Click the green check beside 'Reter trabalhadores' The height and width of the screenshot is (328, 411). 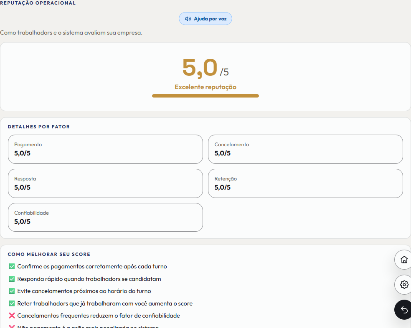(12, 303)
